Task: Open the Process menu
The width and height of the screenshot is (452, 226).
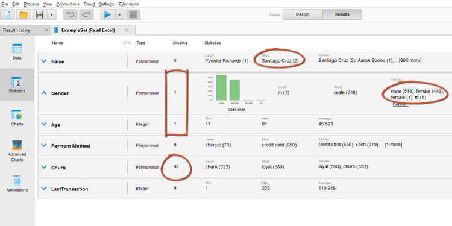Action: pyautogui.click(x=31, y=4)
